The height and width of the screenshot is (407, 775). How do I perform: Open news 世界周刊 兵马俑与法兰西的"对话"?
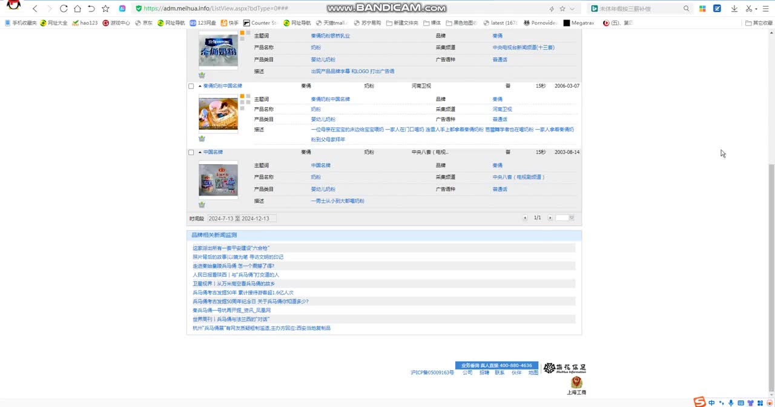point(231,319)
